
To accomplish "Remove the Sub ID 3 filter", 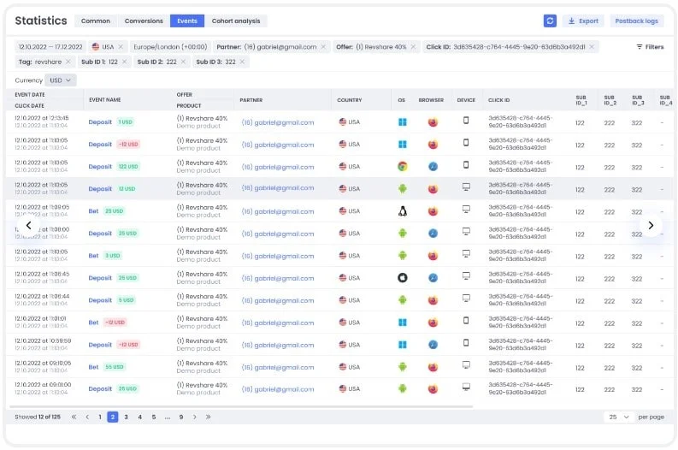I will click(242, 62).
